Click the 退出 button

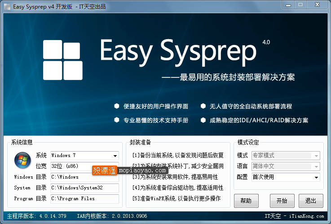pos(311,201)
